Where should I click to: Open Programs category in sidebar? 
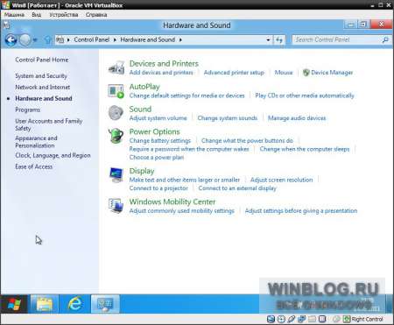[28, 110]
